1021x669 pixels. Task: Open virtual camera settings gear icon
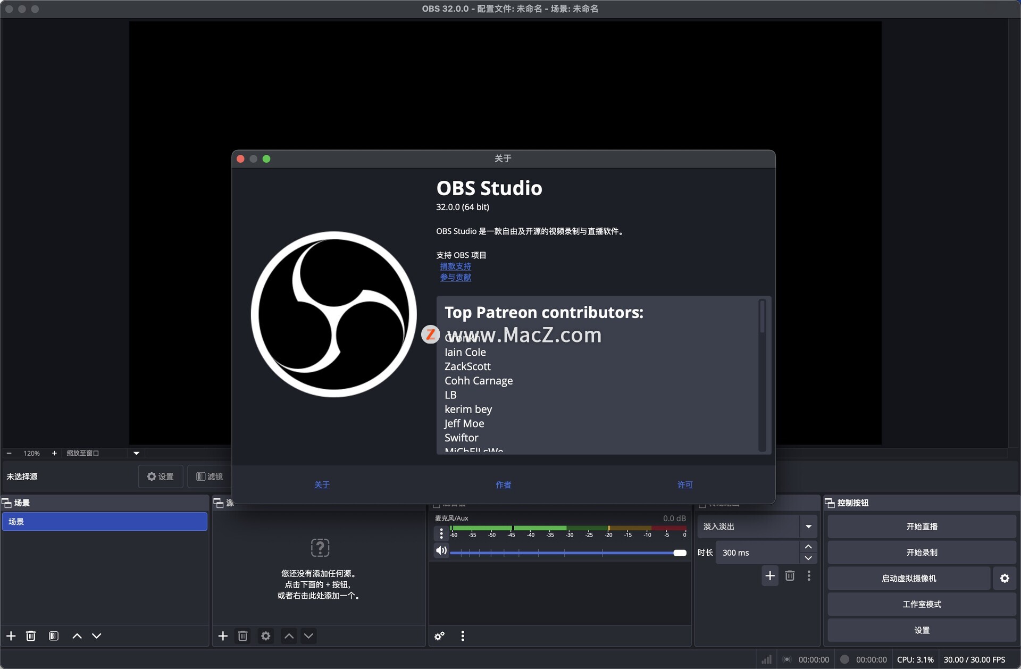(x=1005, y=578)
